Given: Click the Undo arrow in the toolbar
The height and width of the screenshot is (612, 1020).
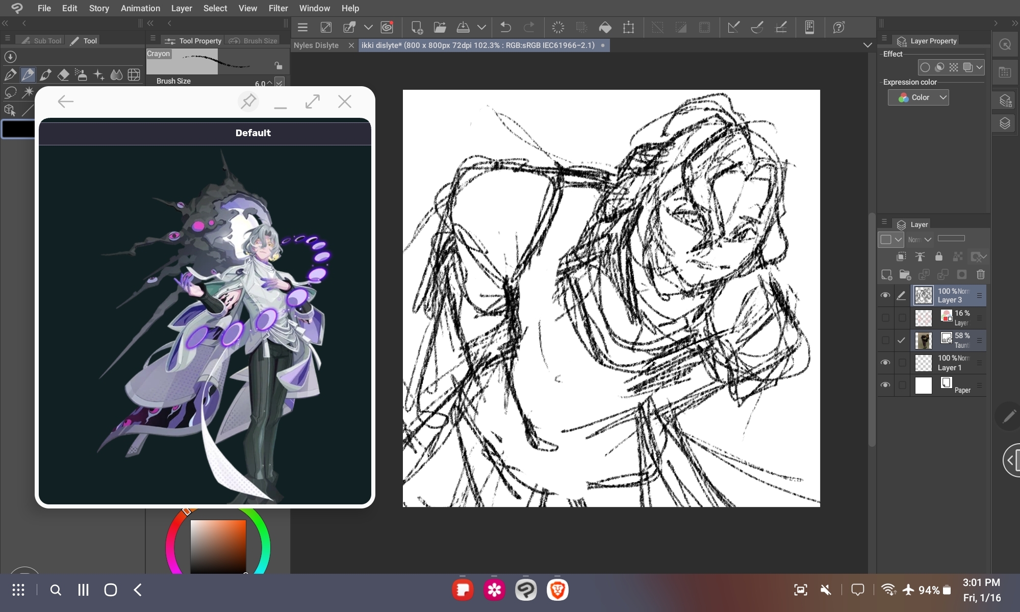Looking at the screenshot, I should click(505, 28).
